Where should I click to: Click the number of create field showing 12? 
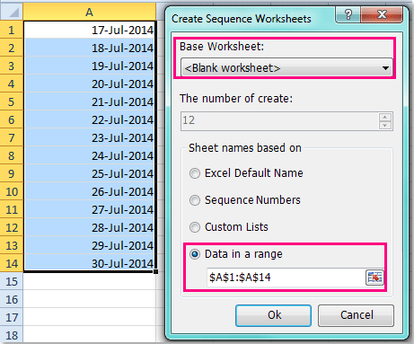point(279,121)
